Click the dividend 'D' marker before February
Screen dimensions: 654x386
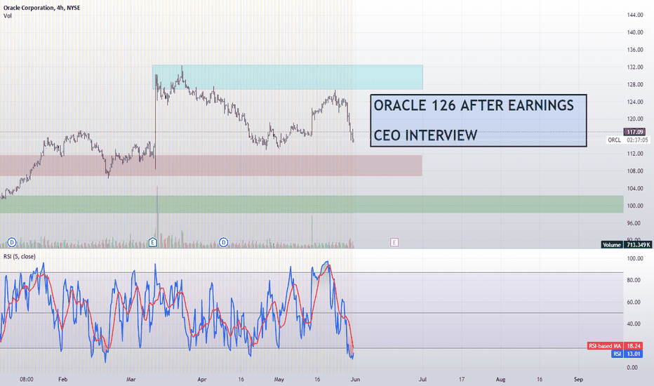pos(12,242)
